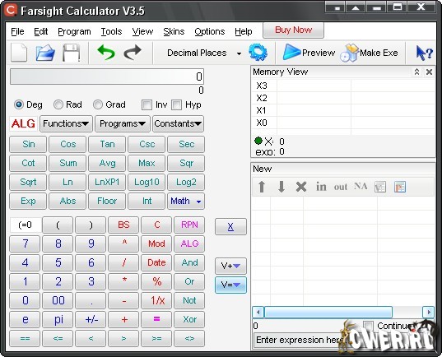442x357 pixels.
Task: Click the Sqrt function button
Action: coord(28,183)
